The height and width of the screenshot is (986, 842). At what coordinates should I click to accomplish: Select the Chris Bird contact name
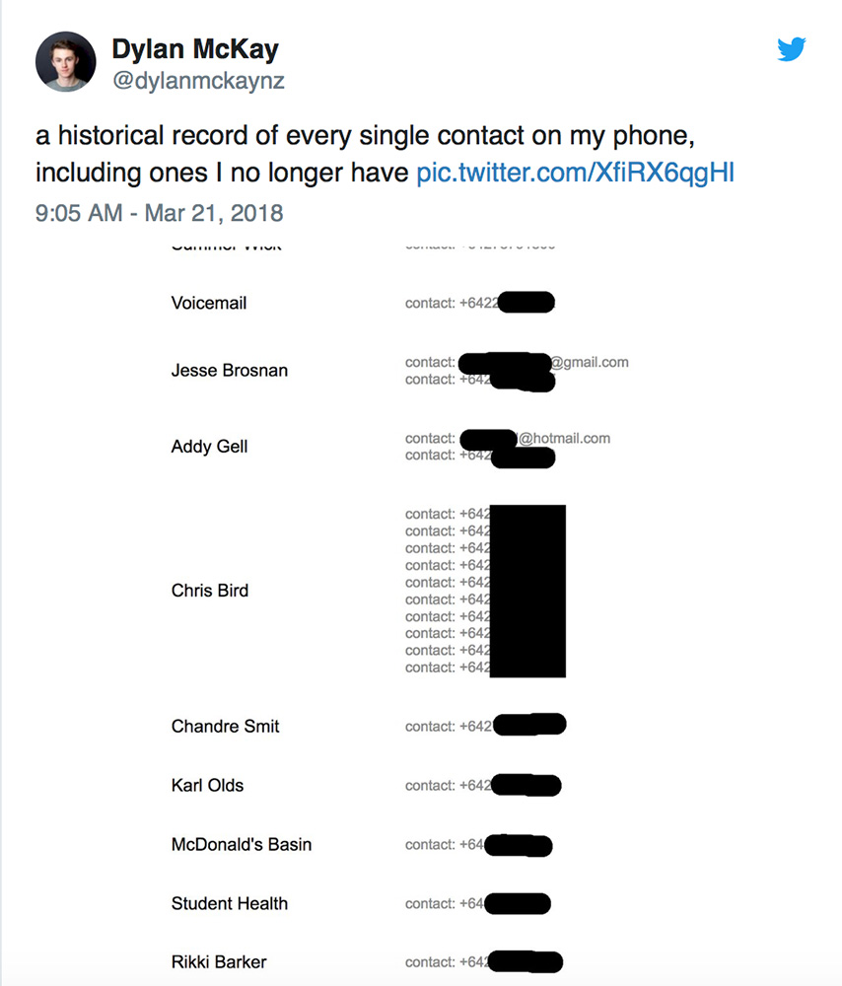210,591
